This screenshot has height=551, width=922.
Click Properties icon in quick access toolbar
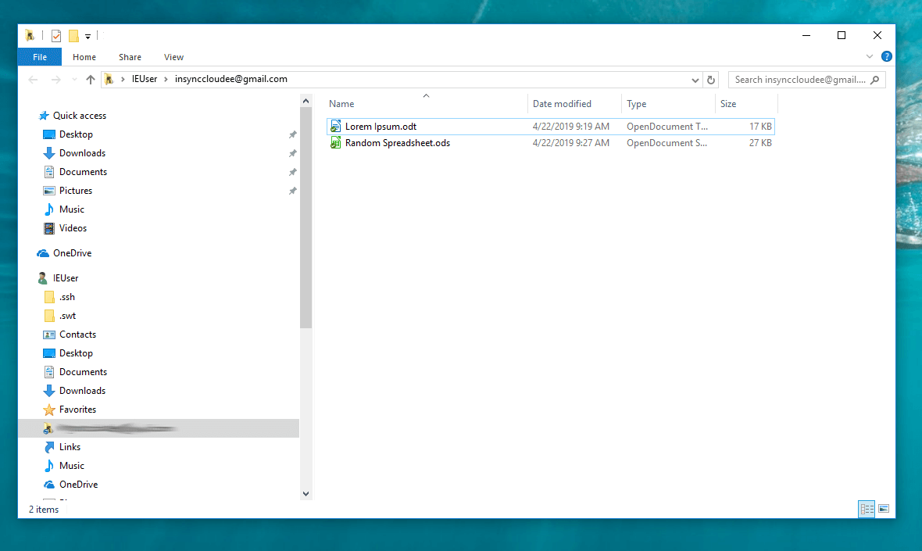point(56,35)
